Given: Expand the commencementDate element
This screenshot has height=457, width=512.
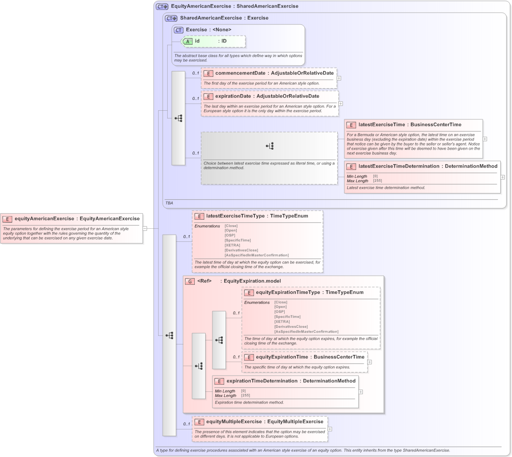Looking at the screenshot, I should point(339,78).
